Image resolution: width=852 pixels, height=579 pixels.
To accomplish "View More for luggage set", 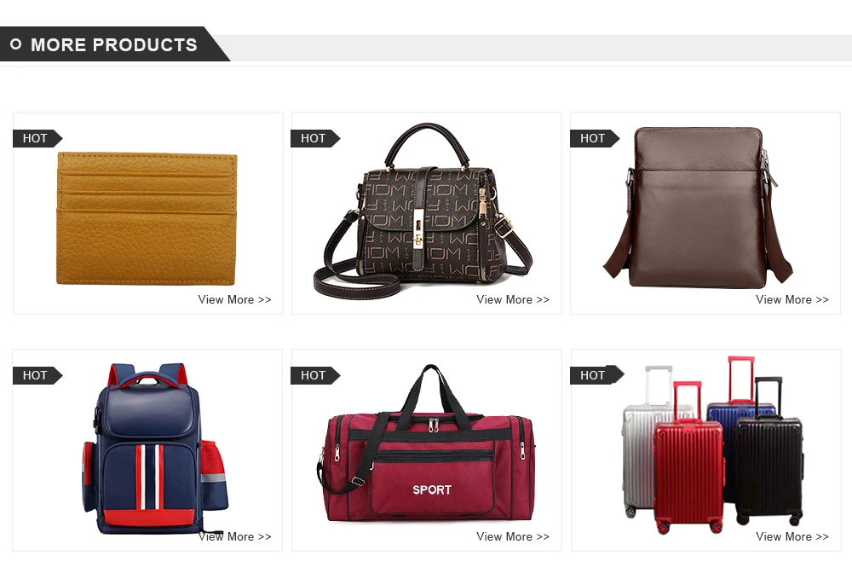I will (792, 536).
